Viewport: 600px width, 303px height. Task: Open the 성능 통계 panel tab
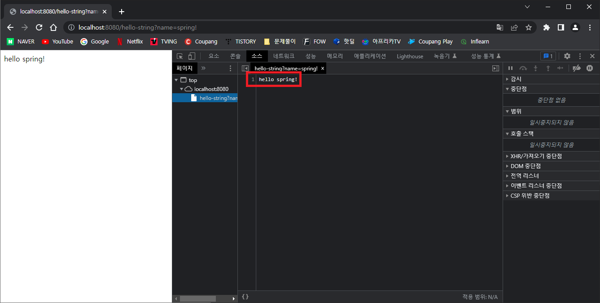point(486,56)
